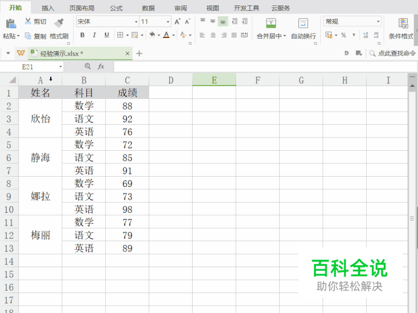The image size is (418, 313).
Task: Click the vertical scrollbar up arrow
Action: click(x=412, y=86)
